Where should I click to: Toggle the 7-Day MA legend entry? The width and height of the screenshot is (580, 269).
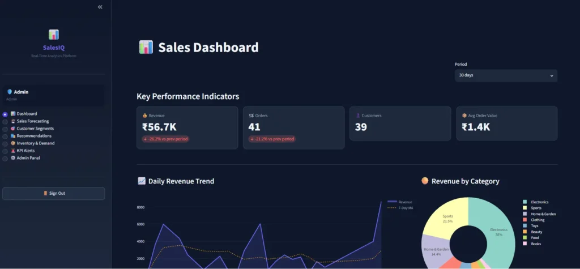[x=400, y=208]
